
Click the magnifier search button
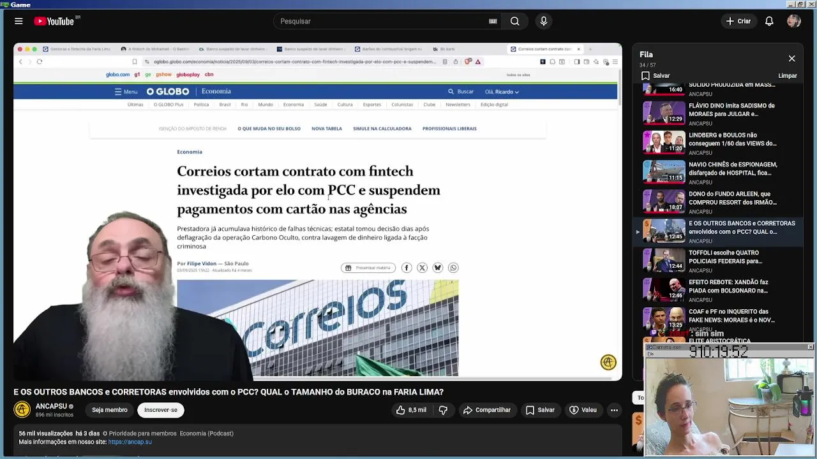[514, 21]
